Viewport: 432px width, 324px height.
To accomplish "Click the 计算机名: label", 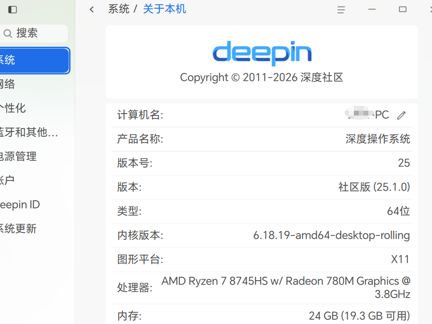I will tap(140, 115).
